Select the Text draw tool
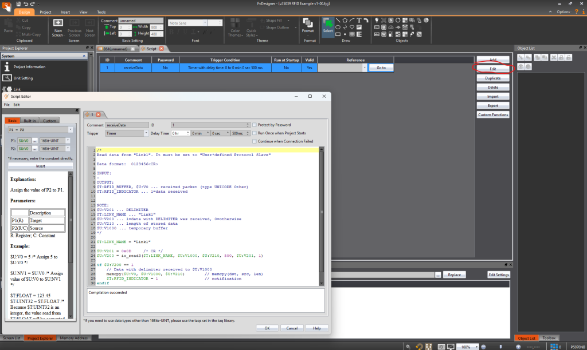 359,20
